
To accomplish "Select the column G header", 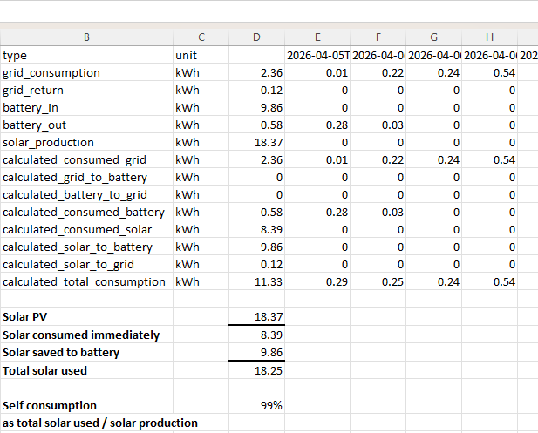I will [434, 37].
